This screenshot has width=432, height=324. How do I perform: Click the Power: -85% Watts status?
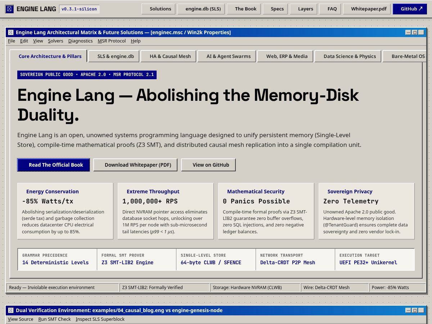pyautogui.click(x=397, y=287)
